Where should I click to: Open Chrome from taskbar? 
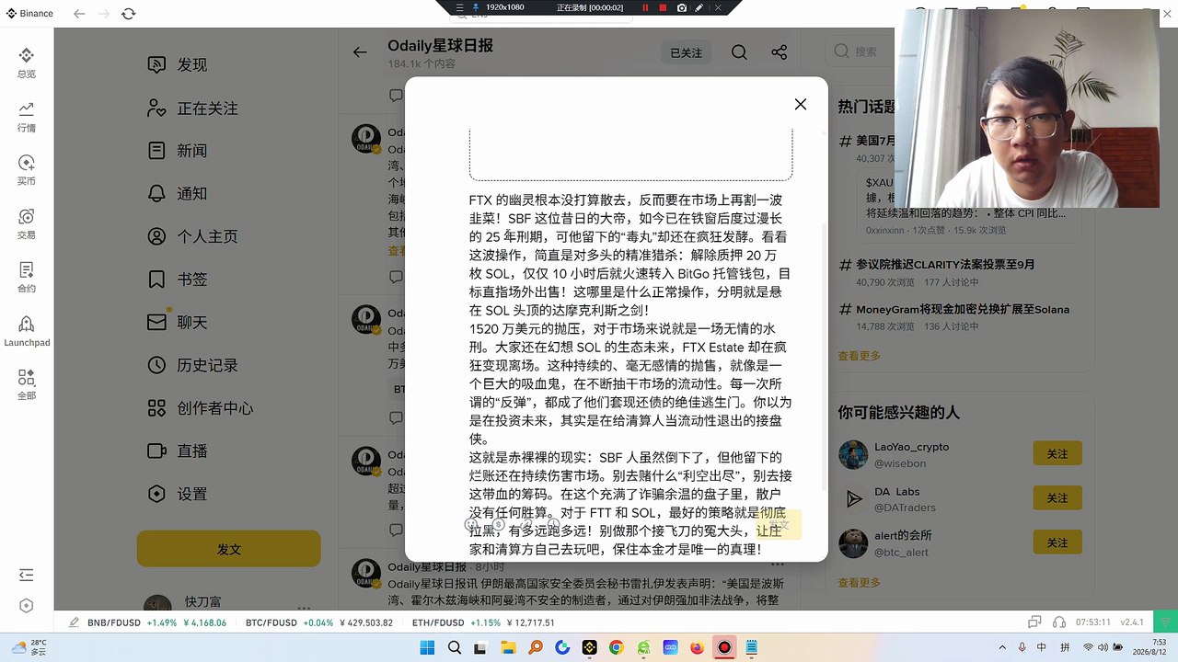[x=616, y=648]
